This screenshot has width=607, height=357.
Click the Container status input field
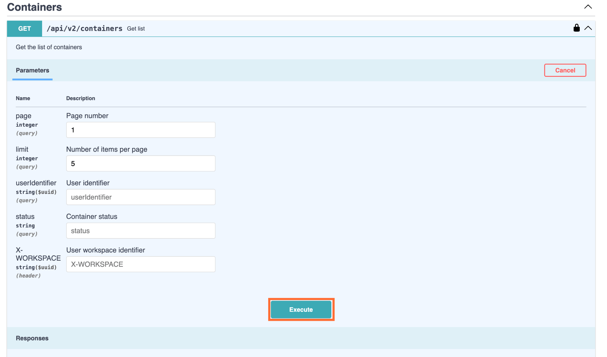pyautogui.click(x=141, y=231)
